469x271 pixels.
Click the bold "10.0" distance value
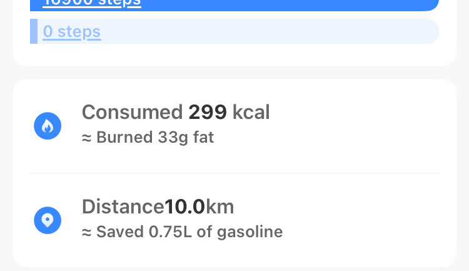[x=185, y=206]
